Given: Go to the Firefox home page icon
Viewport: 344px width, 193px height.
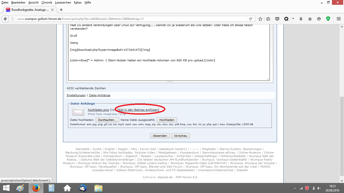Looking at the screenshot, I should coord(310,19).
